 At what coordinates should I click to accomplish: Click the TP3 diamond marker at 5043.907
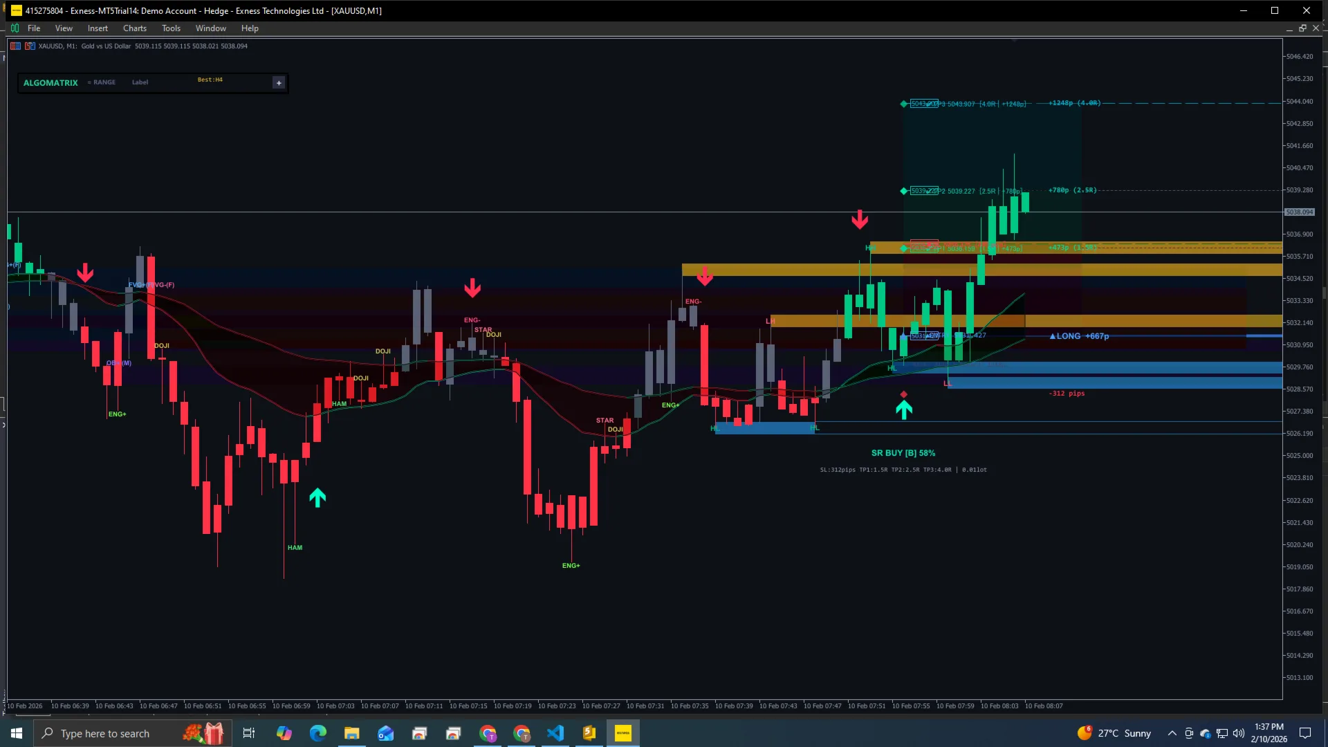903,104
